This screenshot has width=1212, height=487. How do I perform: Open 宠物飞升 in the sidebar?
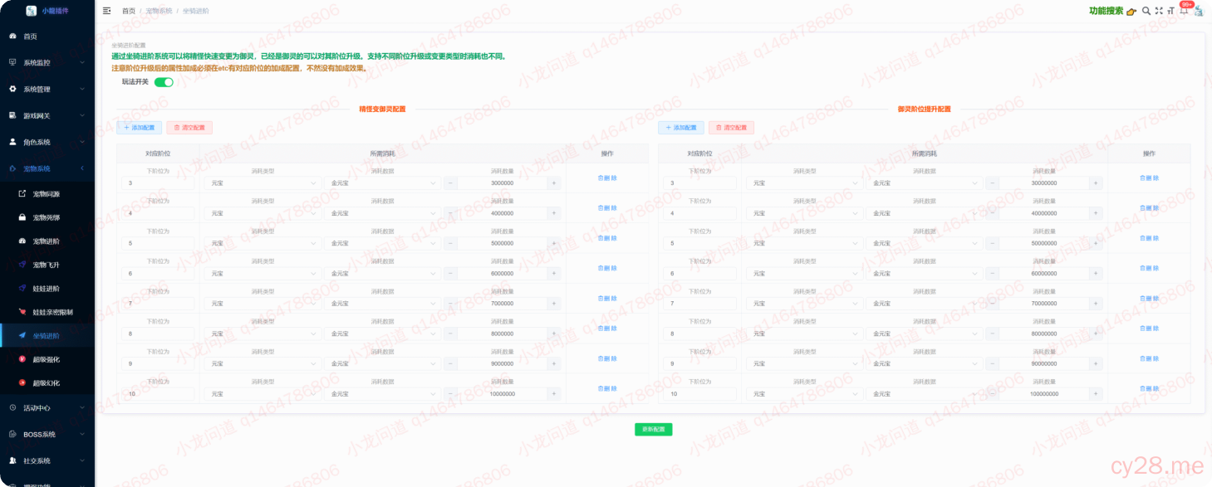tap(47, 265)
